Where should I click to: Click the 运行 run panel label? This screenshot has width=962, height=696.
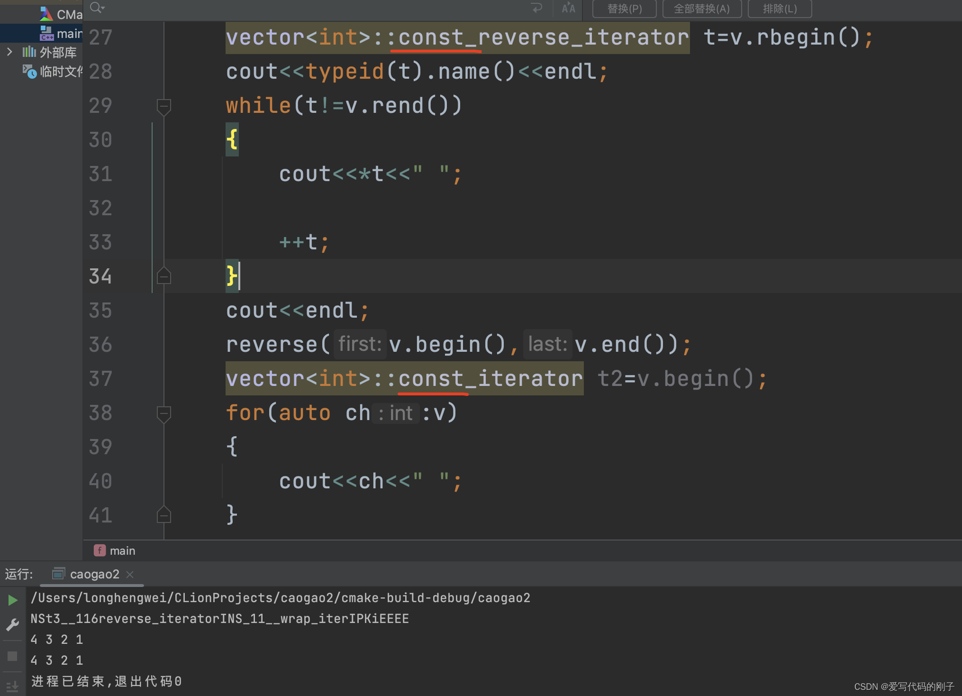pos(19,574)
